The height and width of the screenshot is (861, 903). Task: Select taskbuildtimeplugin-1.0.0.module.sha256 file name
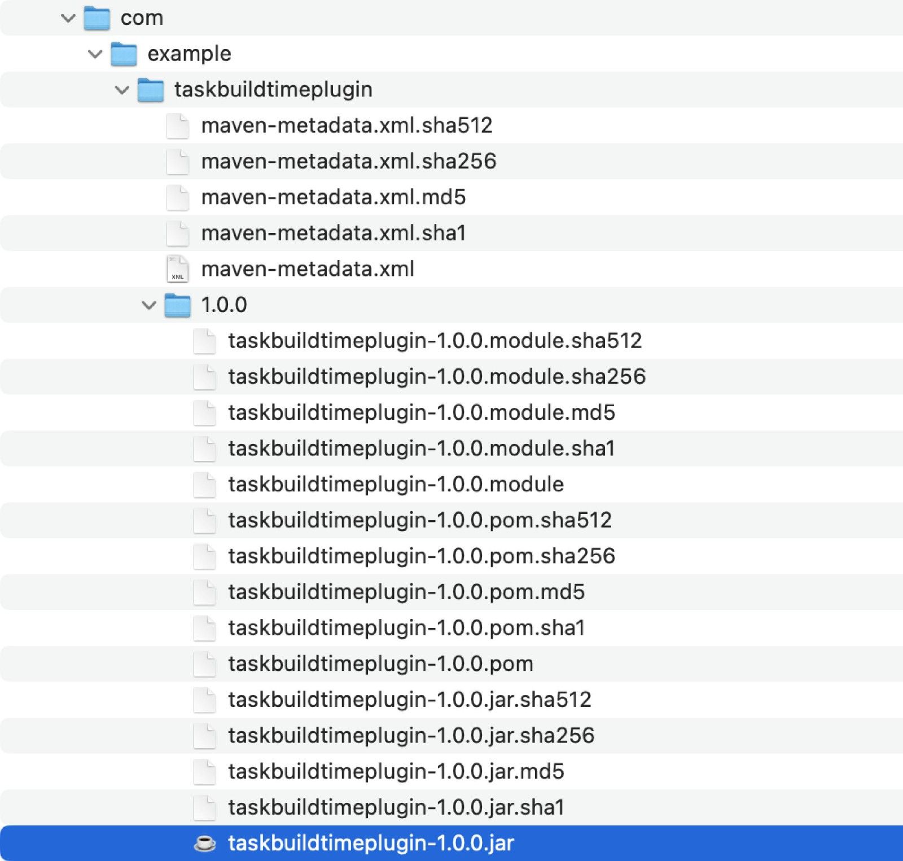pos(437,377)
